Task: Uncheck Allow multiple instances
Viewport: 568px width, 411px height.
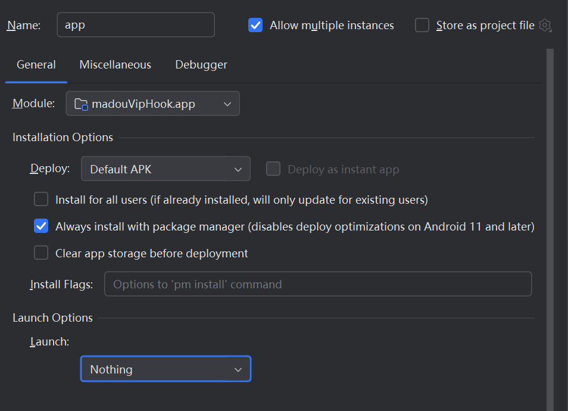Action: click(x=255, y=26)
